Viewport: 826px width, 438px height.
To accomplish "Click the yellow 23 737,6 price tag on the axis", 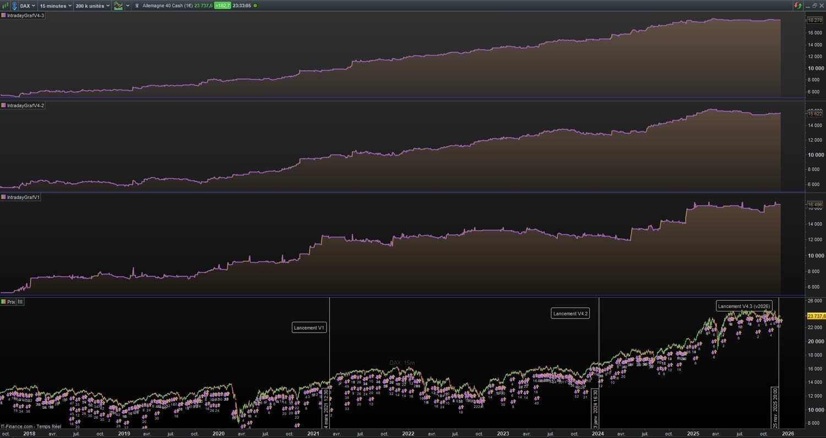I will (x=816, y=316).
